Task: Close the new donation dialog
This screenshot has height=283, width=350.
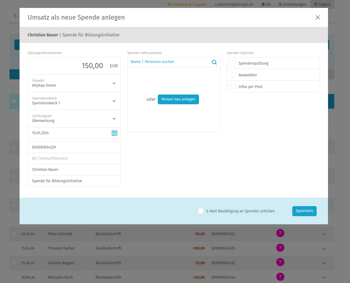Action: [x=317, y=17]
